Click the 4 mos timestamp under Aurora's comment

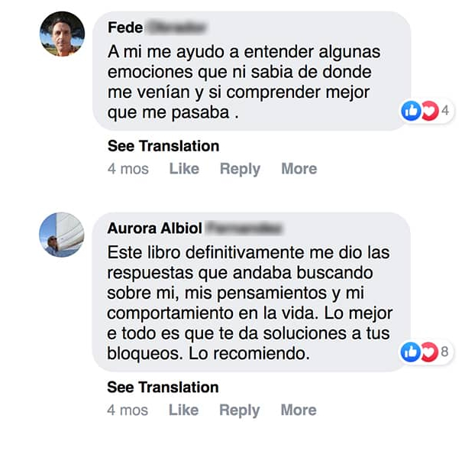click(x=128, y=410)
